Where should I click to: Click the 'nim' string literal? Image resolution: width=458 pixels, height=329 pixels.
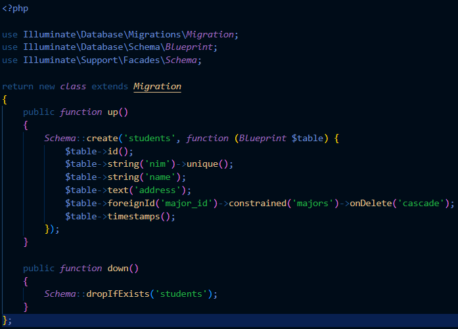click(157, 164)
